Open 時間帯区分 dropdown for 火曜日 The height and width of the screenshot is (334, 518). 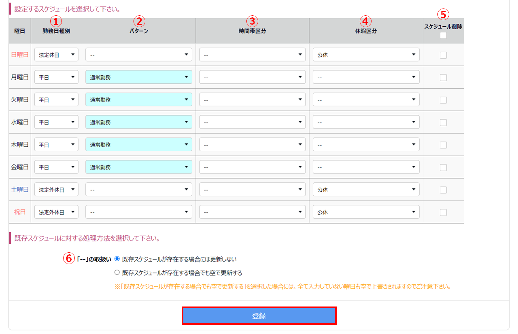pyautogui.click(x=252, y=100)
